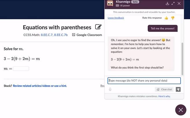Image resolution: width=190 pixels, height=118 pixels.
Task: Send the message with arrow icon
Action: 178,89
